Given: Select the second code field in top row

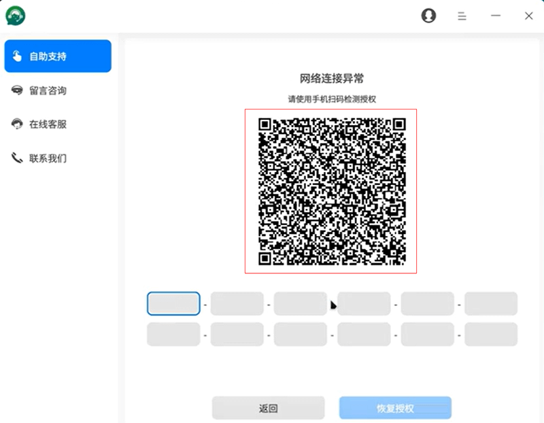Looking at the screenshot, I should [x=237, y=303].
